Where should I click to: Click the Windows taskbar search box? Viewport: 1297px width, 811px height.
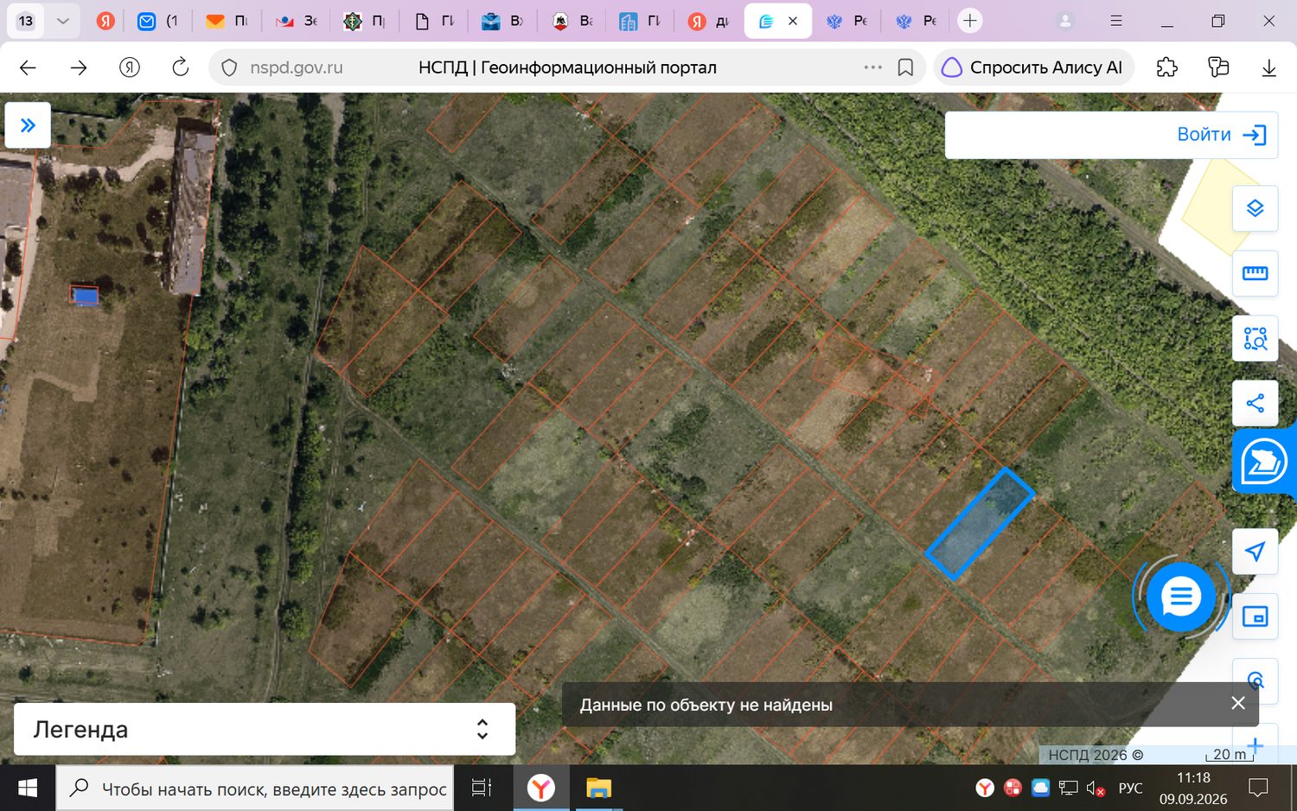[255, 789]
